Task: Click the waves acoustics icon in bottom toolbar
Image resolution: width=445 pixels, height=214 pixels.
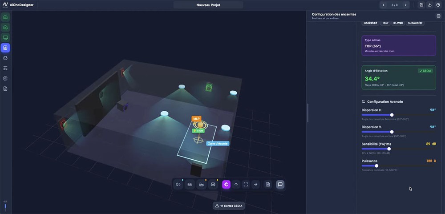Action: (190, 184)
